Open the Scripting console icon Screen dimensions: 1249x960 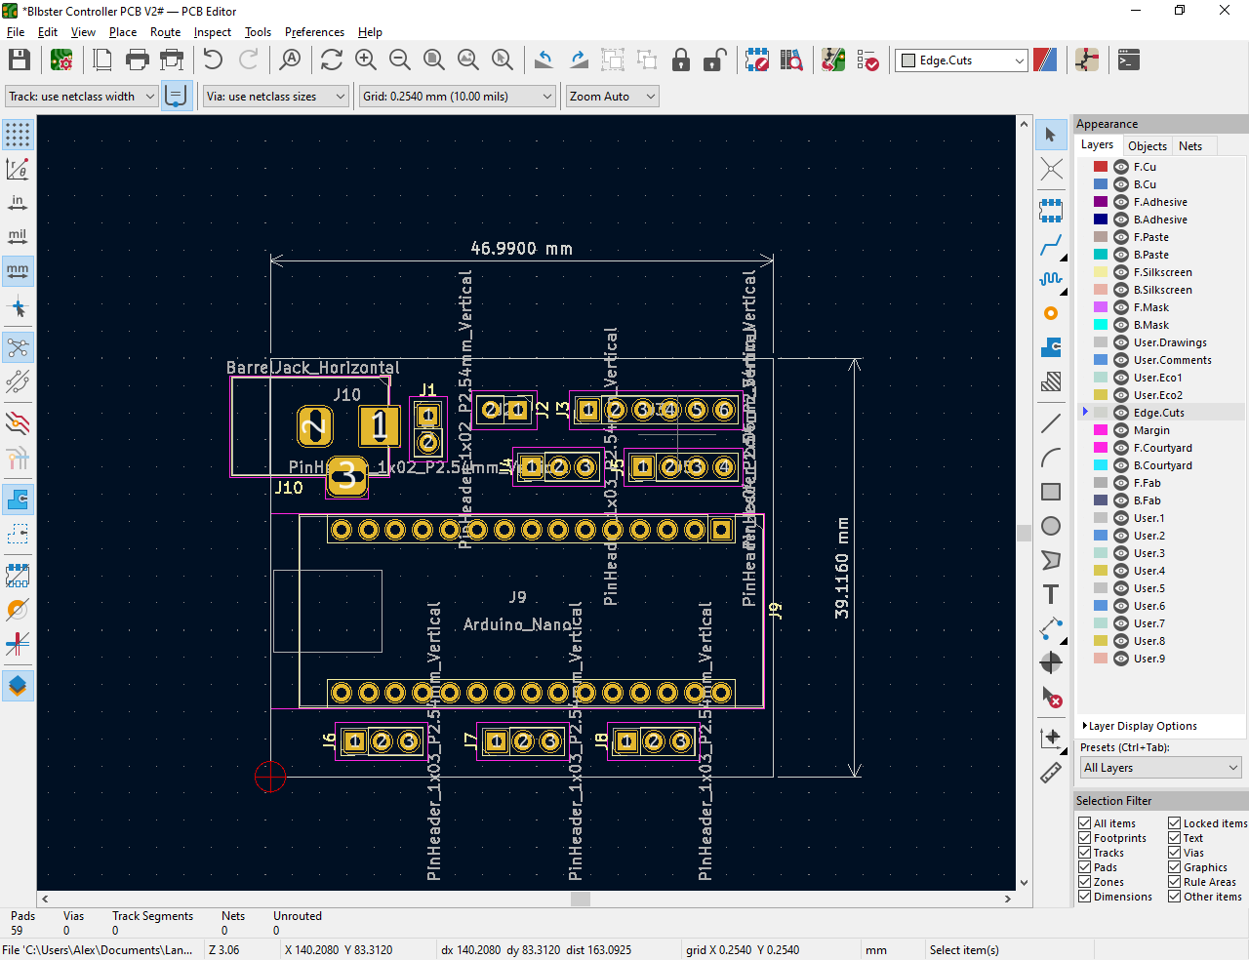[x=1129, y=60]
